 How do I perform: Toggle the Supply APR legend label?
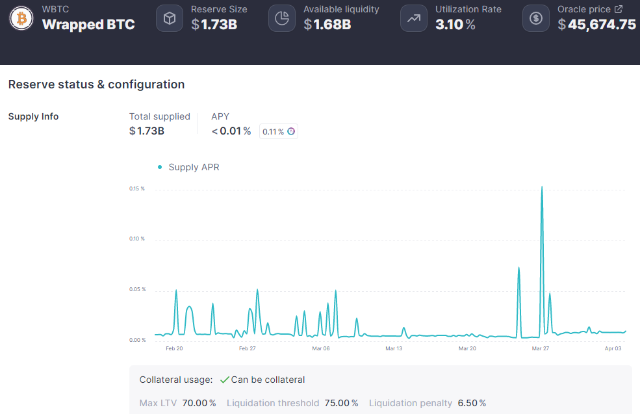[x=194, y=167]
